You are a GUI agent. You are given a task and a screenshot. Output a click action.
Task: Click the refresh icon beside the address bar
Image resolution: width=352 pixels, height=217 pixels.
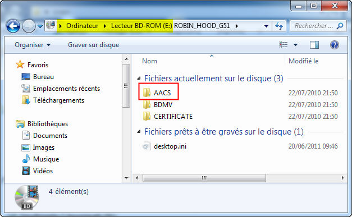tap(279, 26)
